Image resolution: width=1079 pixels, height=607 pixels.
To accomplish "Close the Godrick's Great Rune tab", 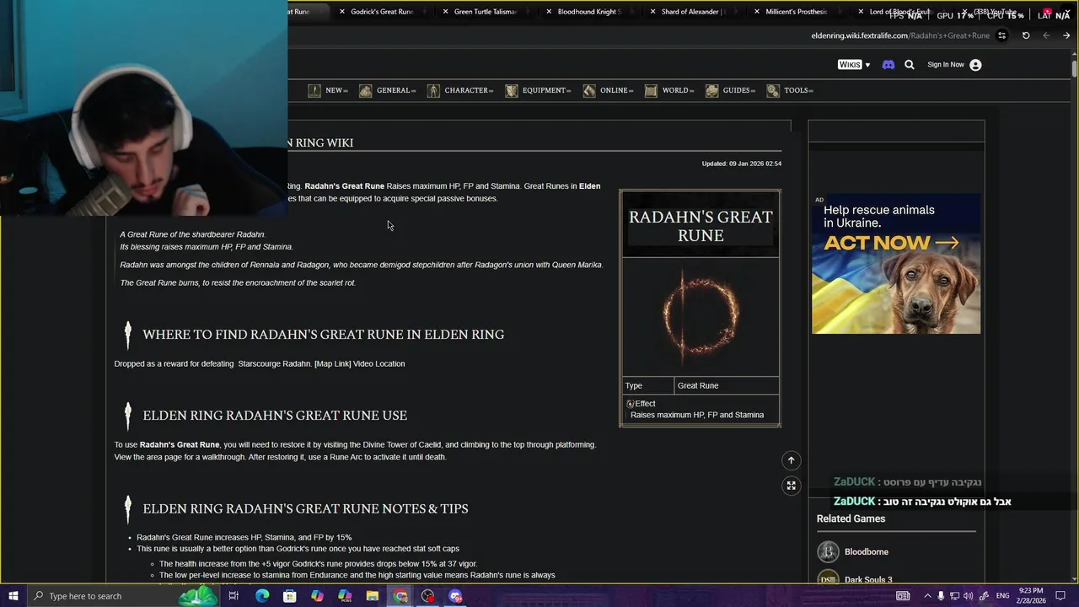I will (342, 12).
